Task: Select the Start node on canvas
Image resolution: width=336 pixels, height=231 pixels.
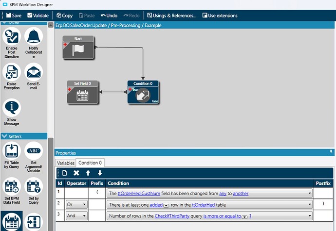Action: tap(78, 48)
